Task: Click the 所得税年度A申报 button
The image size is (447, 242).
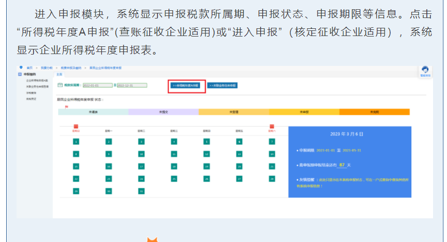Action: [185, 85]
